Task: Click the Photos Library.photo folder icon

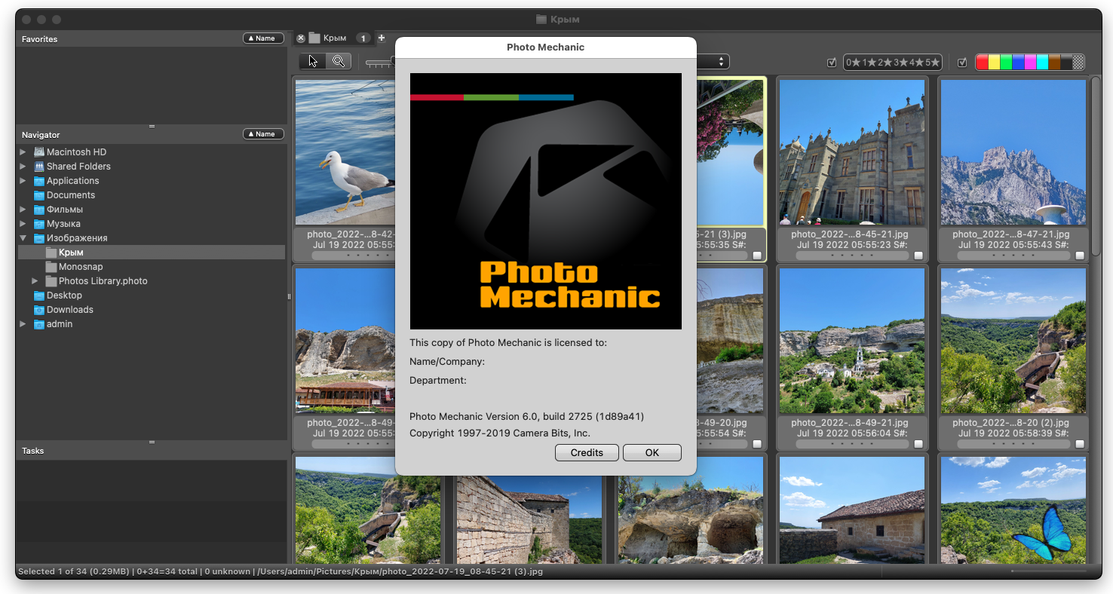Action: (51, 281)
